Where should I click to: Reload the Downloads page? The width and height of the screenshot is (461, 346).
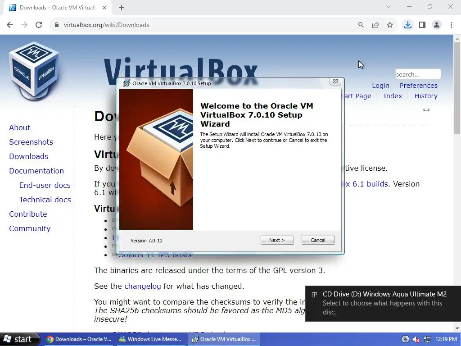pos(39,25)
